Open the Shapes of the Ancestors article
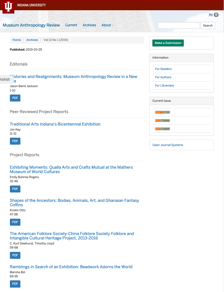Viewport: 224px width, 292px height. click(x=74, y=202)
